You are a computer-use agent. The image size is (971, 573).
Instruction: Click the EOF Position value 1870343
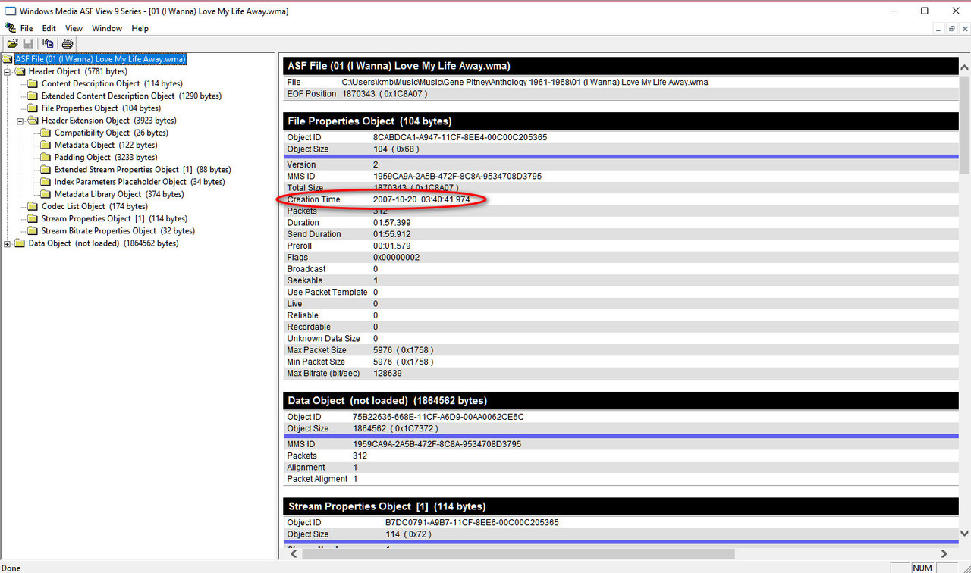pyautogui.click(x=385, y=94)
